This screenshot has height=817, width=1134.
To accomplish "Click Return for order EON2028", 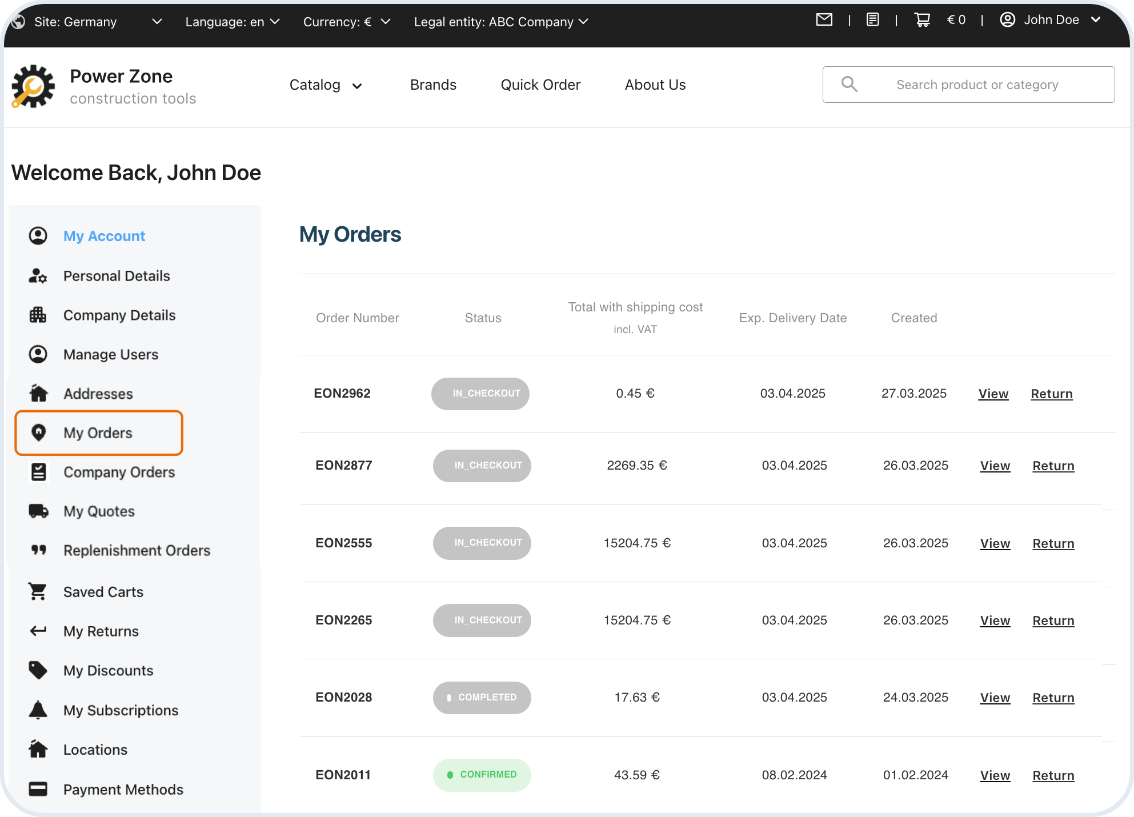I will point(1053,698).
